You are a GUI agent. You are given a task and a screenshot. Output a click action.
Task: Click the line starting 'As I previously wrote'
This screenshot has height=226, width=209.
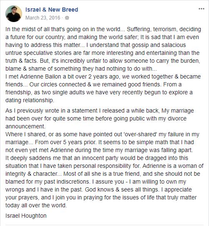100,111
